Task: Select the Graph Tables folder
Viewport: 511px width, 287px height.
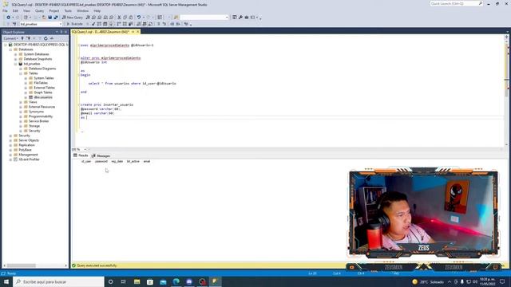Action: tap(43, 92)
